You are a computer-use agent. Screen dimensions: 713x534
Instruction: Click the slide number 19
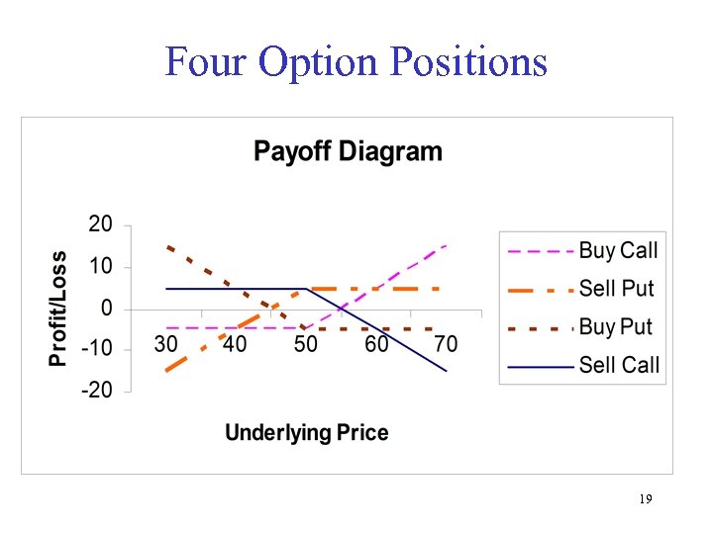(645, 499)
